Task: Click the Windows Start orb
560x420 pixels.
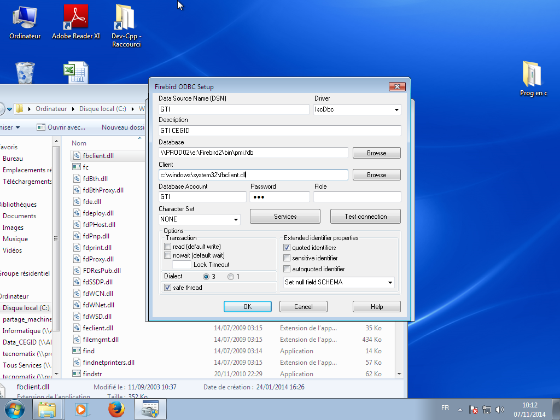Action: (x=14, y=409)
